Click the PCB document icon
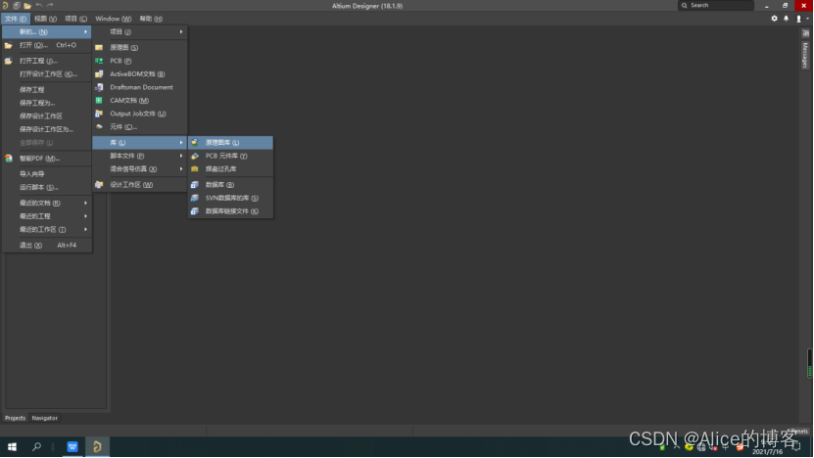 tap(99, 61)
